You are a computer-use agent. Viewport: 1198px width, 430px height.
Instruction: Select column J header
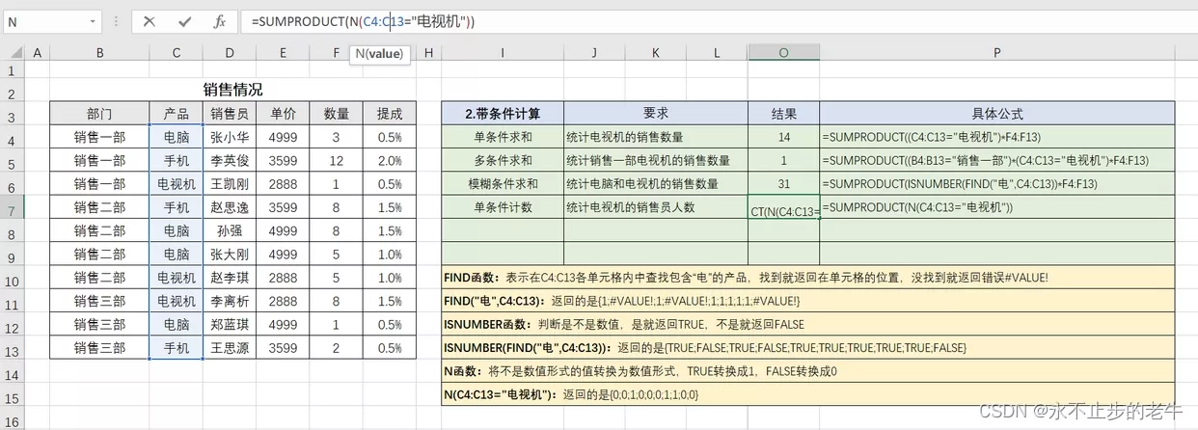point(594,52)
